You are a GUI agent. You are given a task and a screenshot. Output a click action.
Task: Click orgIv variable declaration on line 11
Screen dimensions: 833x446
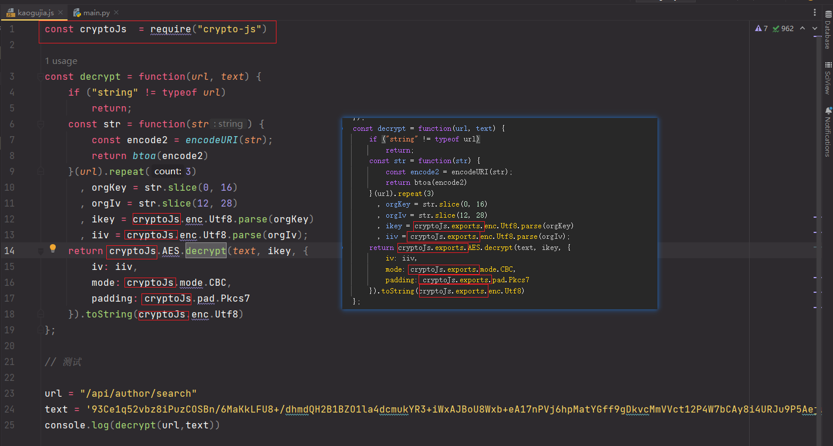106,203
